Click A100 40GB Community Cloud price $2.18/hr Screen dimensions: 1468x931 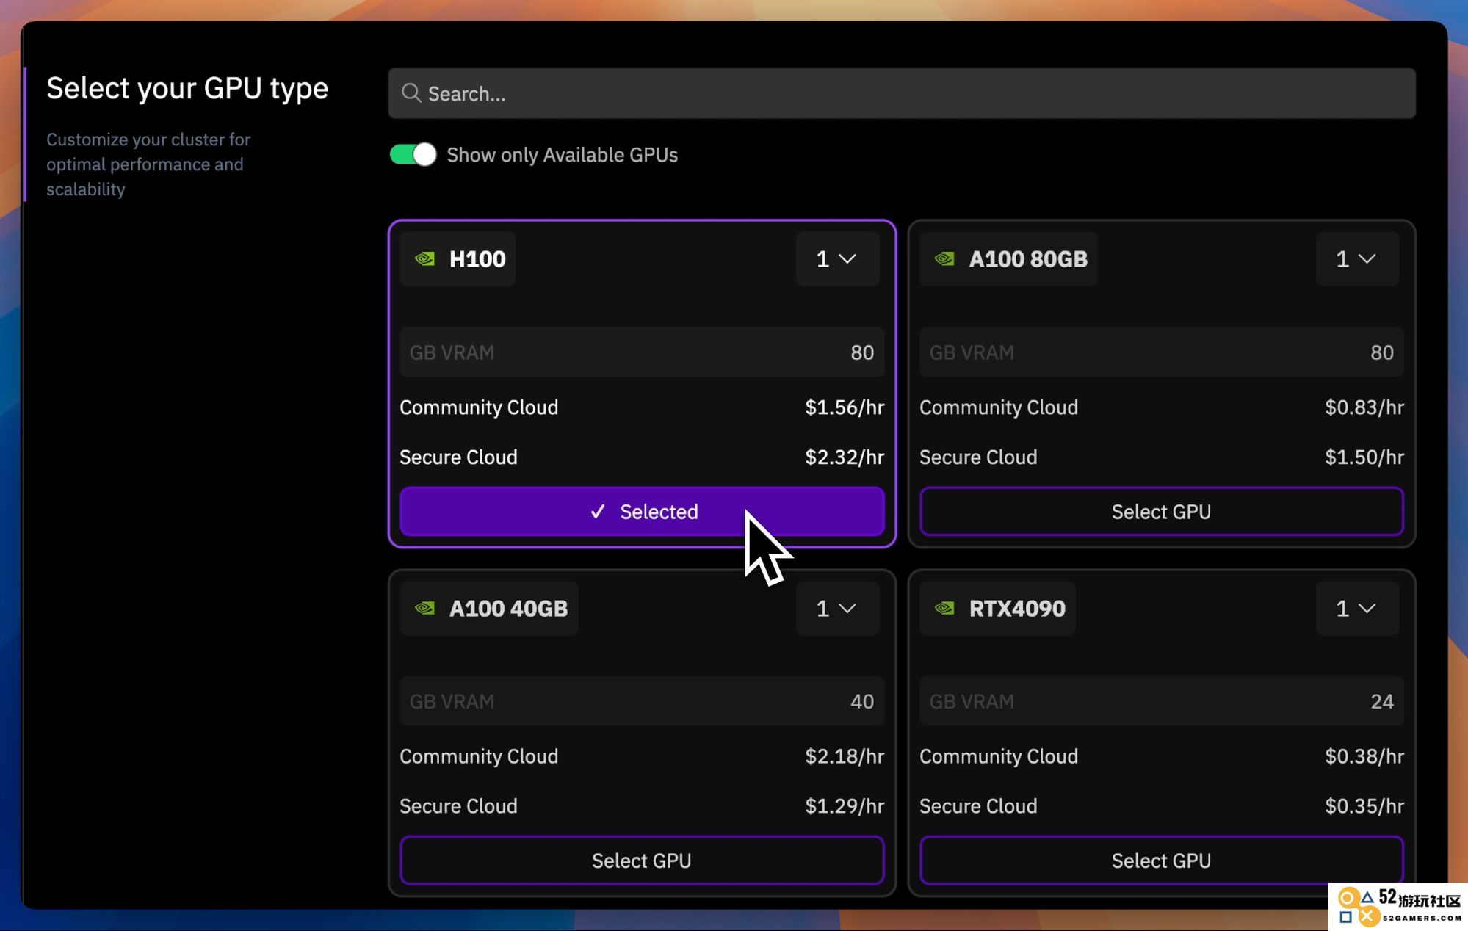[x=845, y=756]
